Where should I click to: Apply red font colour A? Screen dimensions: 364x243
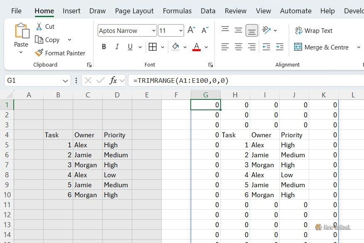[x=197, y=47]
